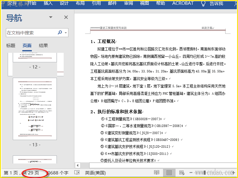Click the line 《工程测量规范》(GB50026—2007)
Screen dimensions: 238x178
131,119
